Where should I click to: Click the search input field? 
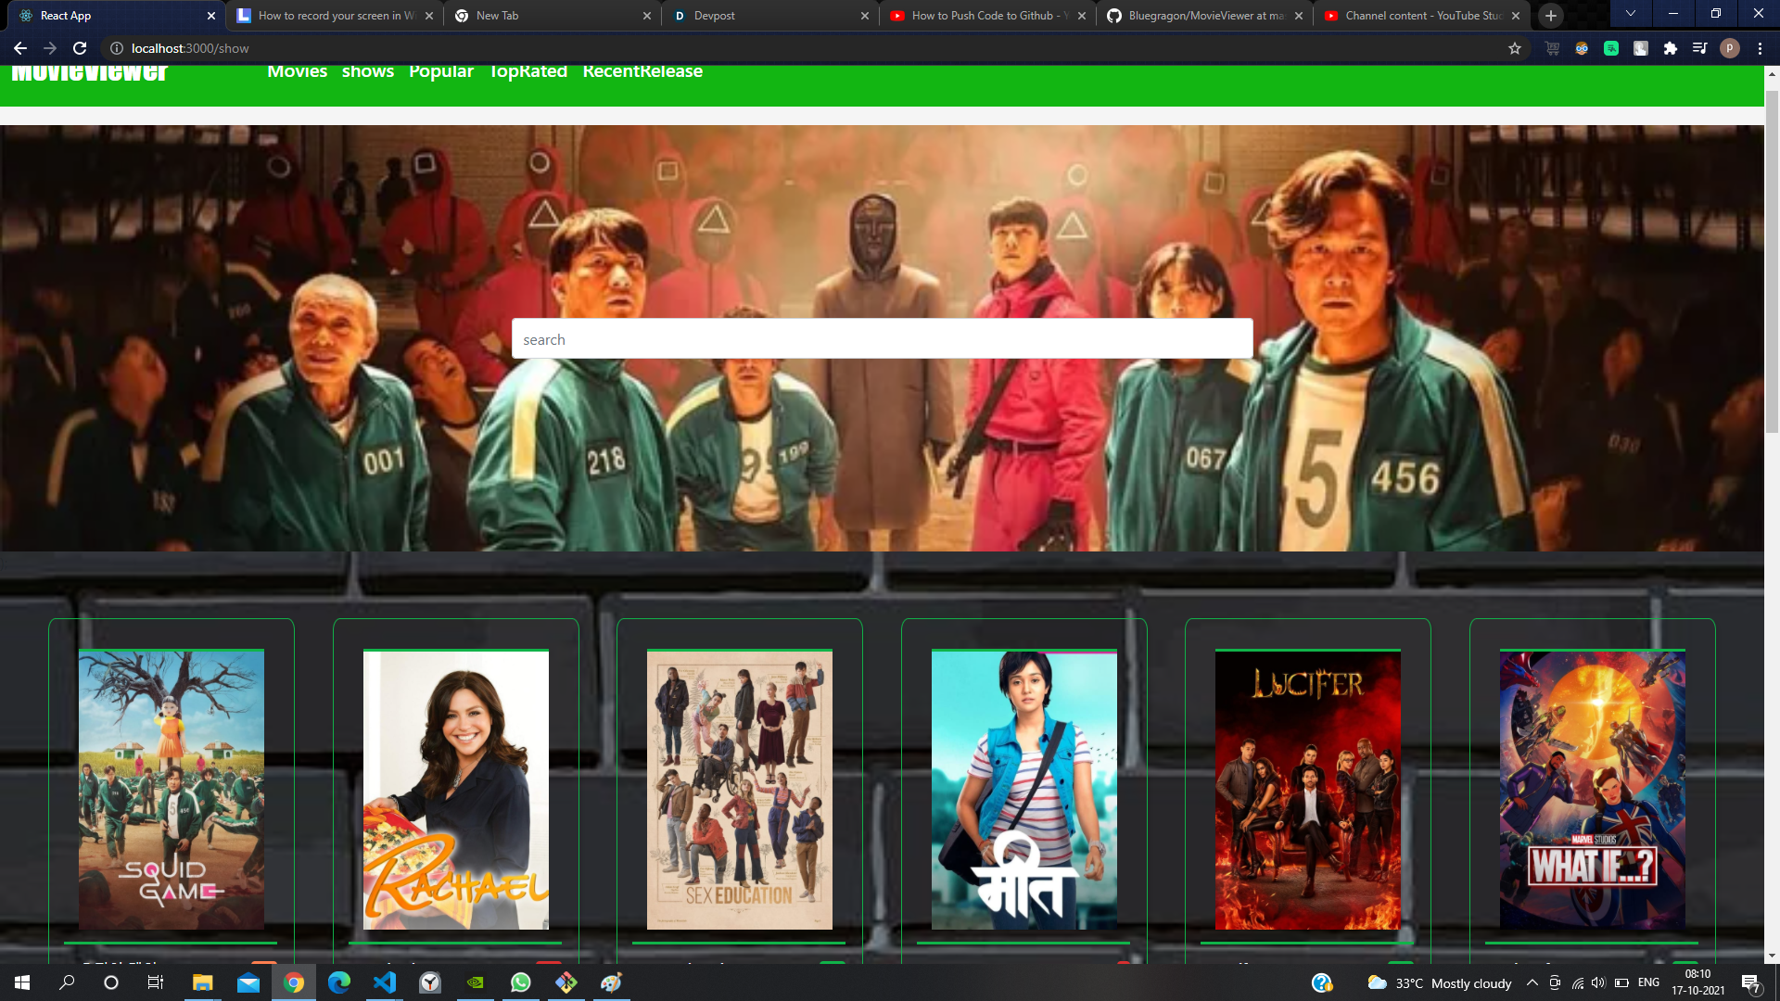point(882,339)
